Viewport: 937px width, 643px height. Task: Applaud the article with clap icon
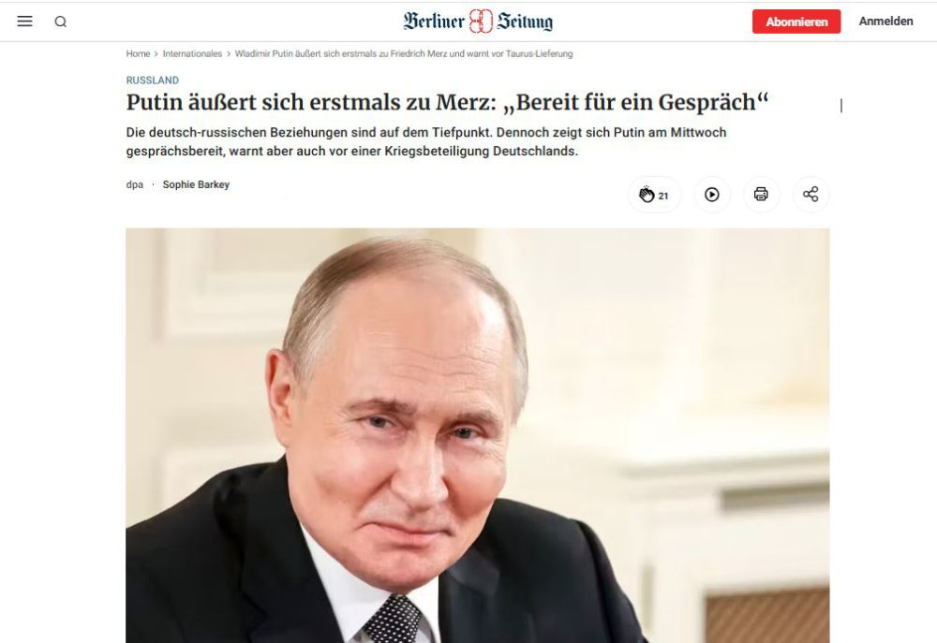tap(647, 195)
